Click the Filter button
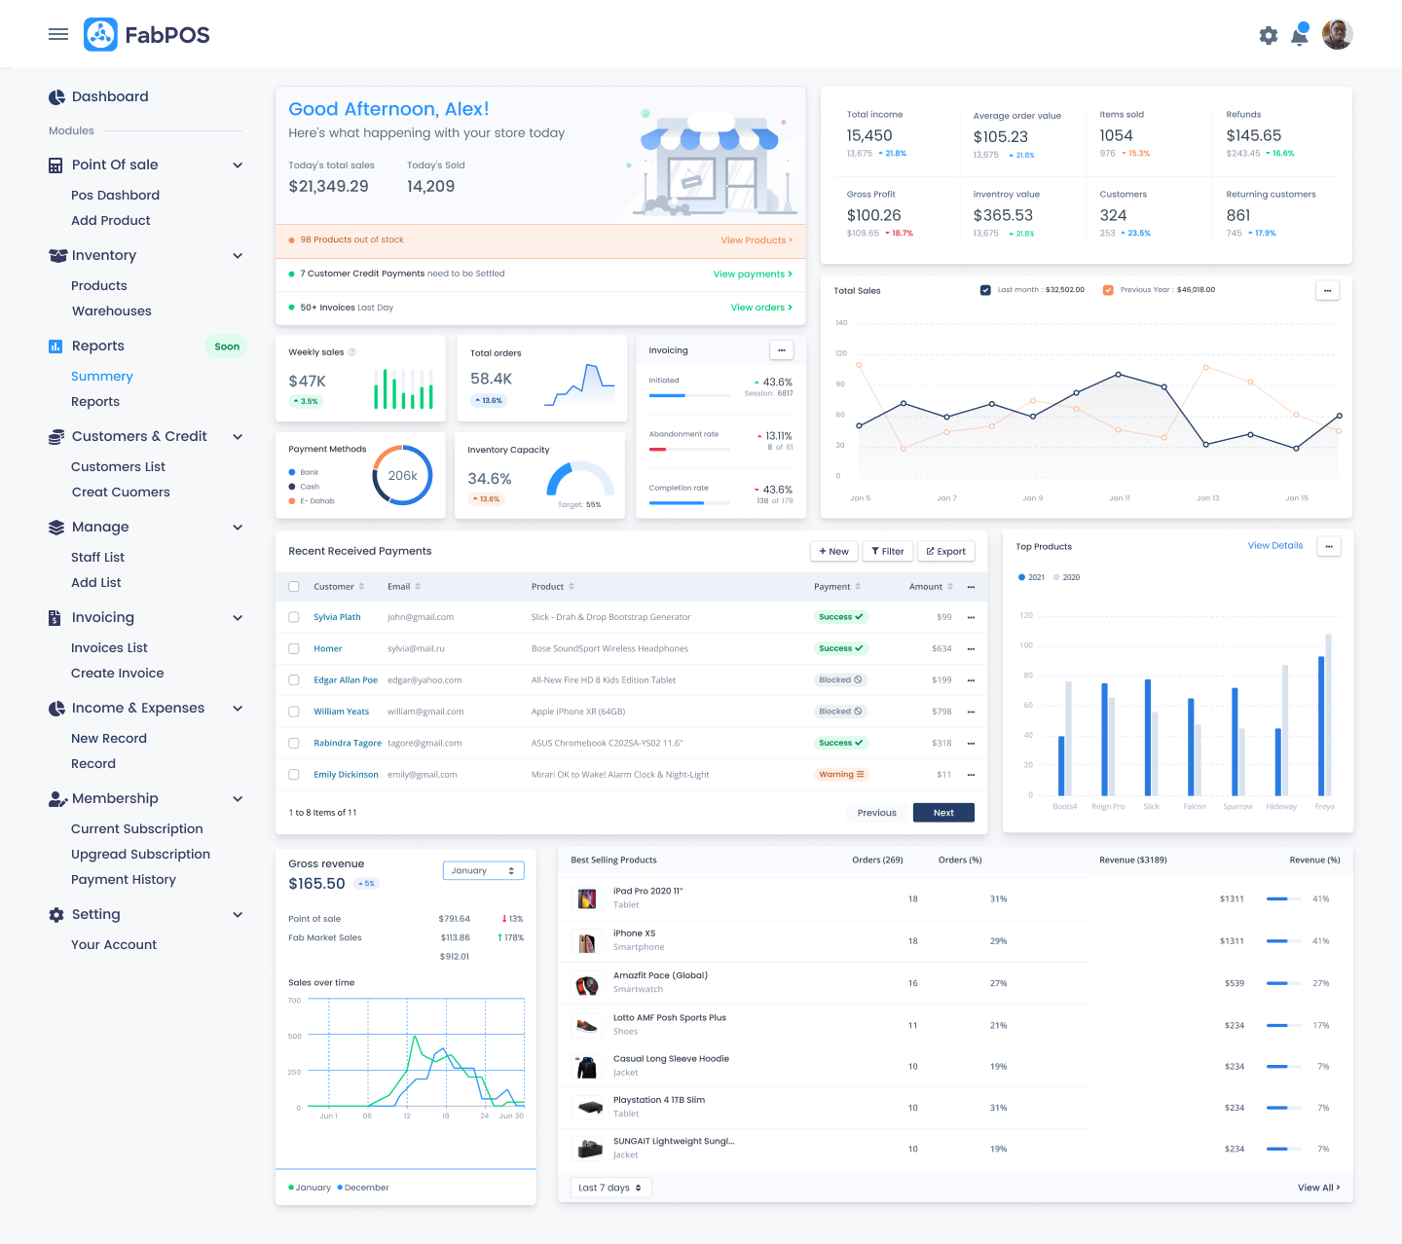This screenshot has height=1244, width=1402. click(x=888, y=551)
